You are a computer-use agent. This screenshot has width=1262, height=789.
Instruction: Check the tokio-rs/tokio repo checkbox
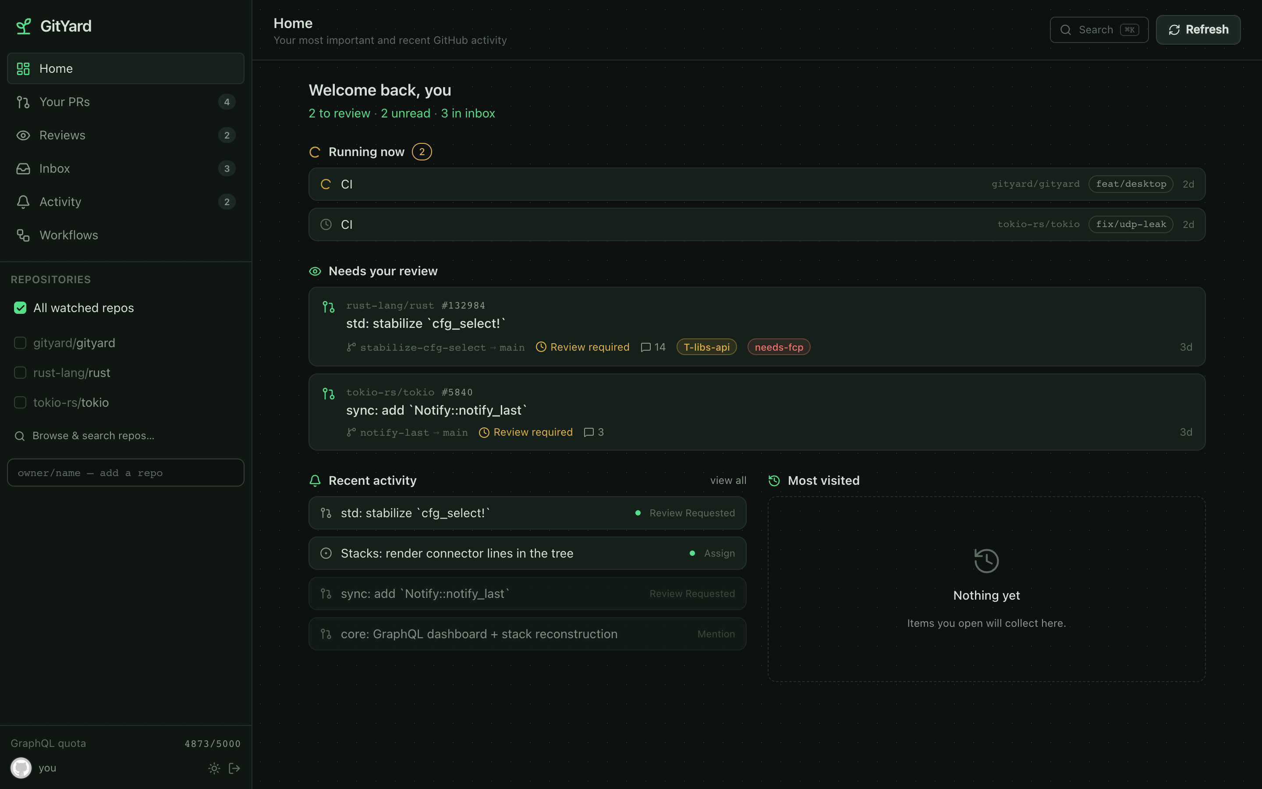(20, 402)
